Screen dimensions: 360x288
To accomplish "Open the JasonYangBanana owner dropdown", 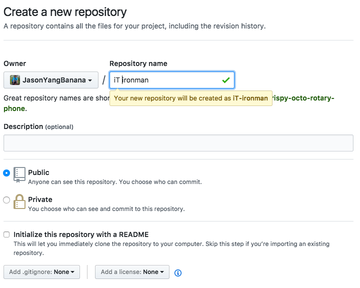I will (x=51, y=80).
